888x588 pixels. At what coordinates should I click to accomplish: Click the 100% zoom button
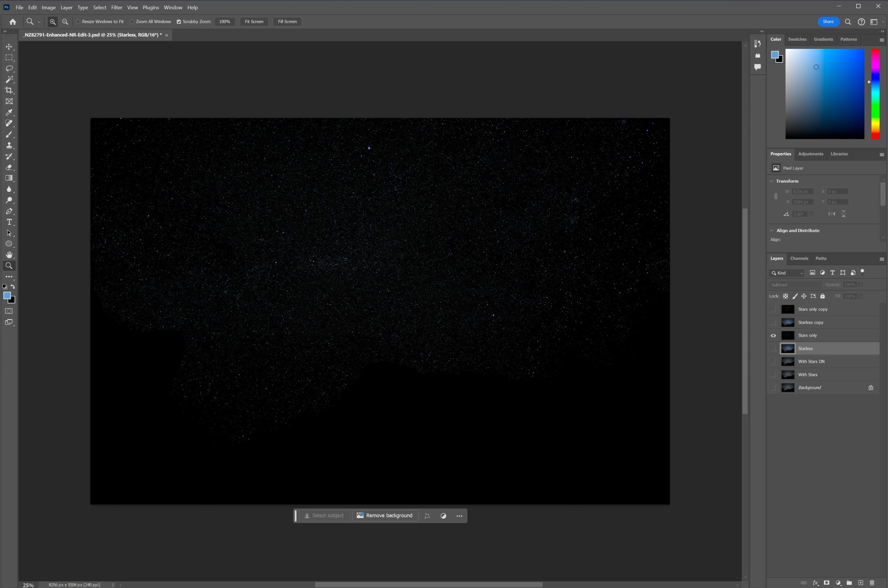[224, 22]
